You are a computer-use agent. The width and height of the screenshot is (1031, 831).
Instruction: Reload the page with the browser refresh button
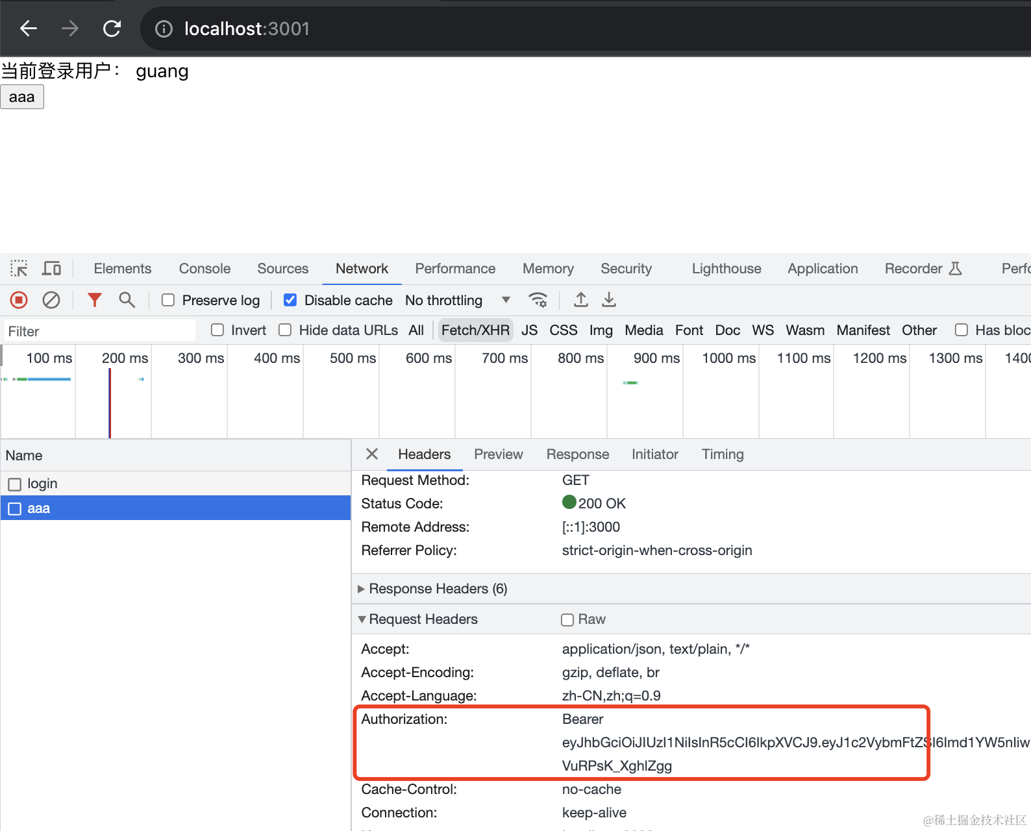112,29
